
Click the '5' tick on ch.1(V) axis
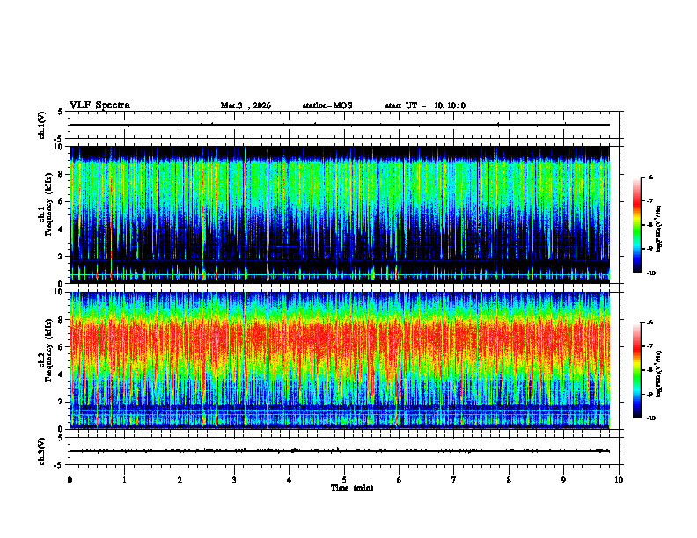[x=61, y=112]
